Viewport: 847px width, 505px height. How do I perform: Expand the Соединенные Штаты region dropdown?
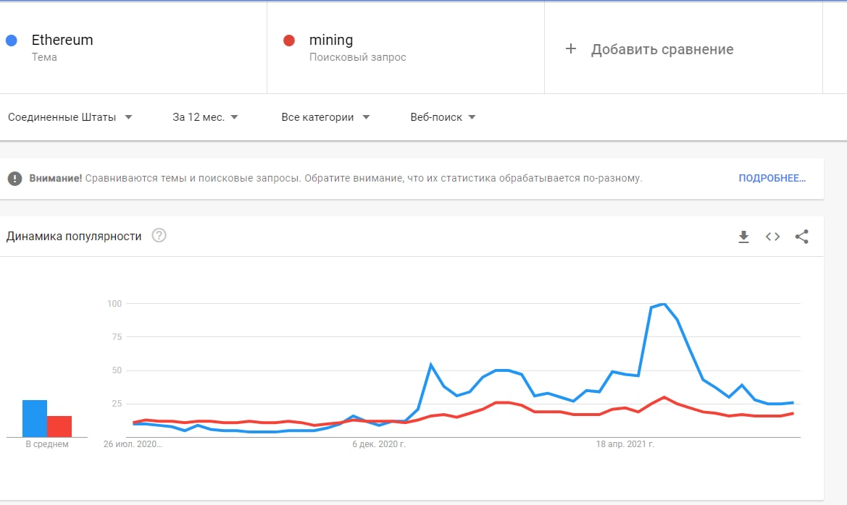(x=70, y=117)
